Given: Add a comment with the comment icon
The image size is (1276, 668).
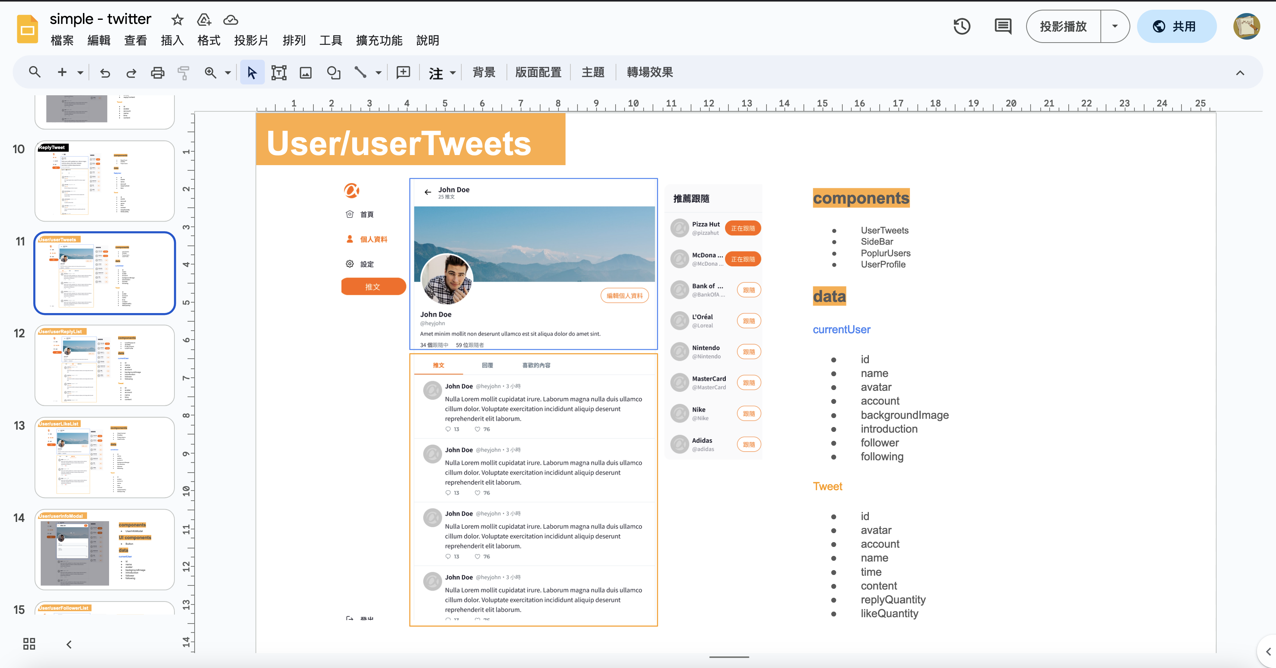Looking at the screenshot, I should click(403, 72).
